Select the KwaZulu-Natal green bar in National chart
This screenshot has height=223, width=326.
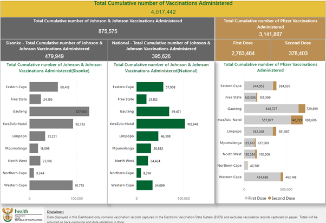[x=160, y=123]
